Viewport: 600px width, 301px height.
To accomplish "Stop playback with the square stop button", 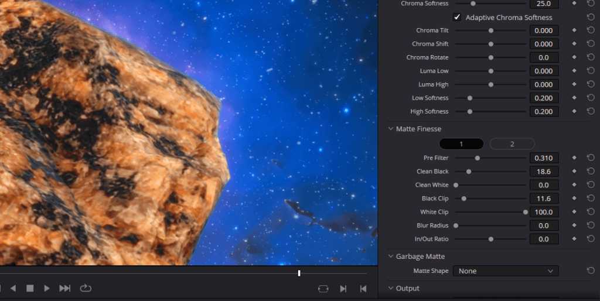I will (30, 288).
